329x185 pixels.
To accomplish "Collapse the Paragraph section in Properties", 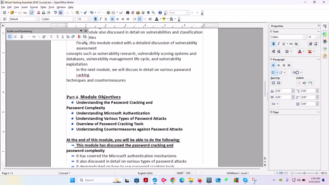I will pos(271,59).
